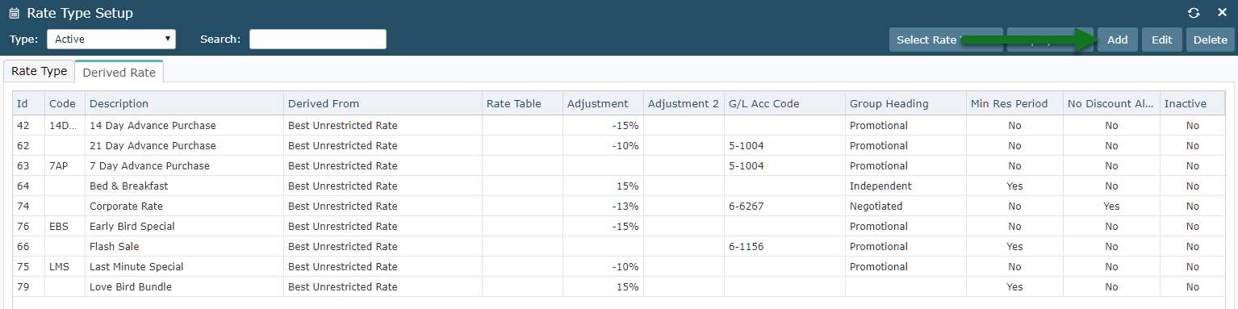Image resolution: width=1238 pixels, height=309 pixels.
Task: Click the Delete button
Action: 1210,40
